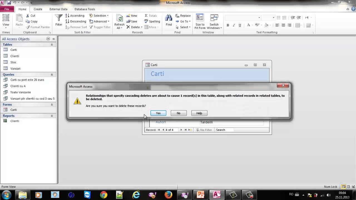Open the File tab
Screen dimensions: 356x200
click(x=7, y=9)
